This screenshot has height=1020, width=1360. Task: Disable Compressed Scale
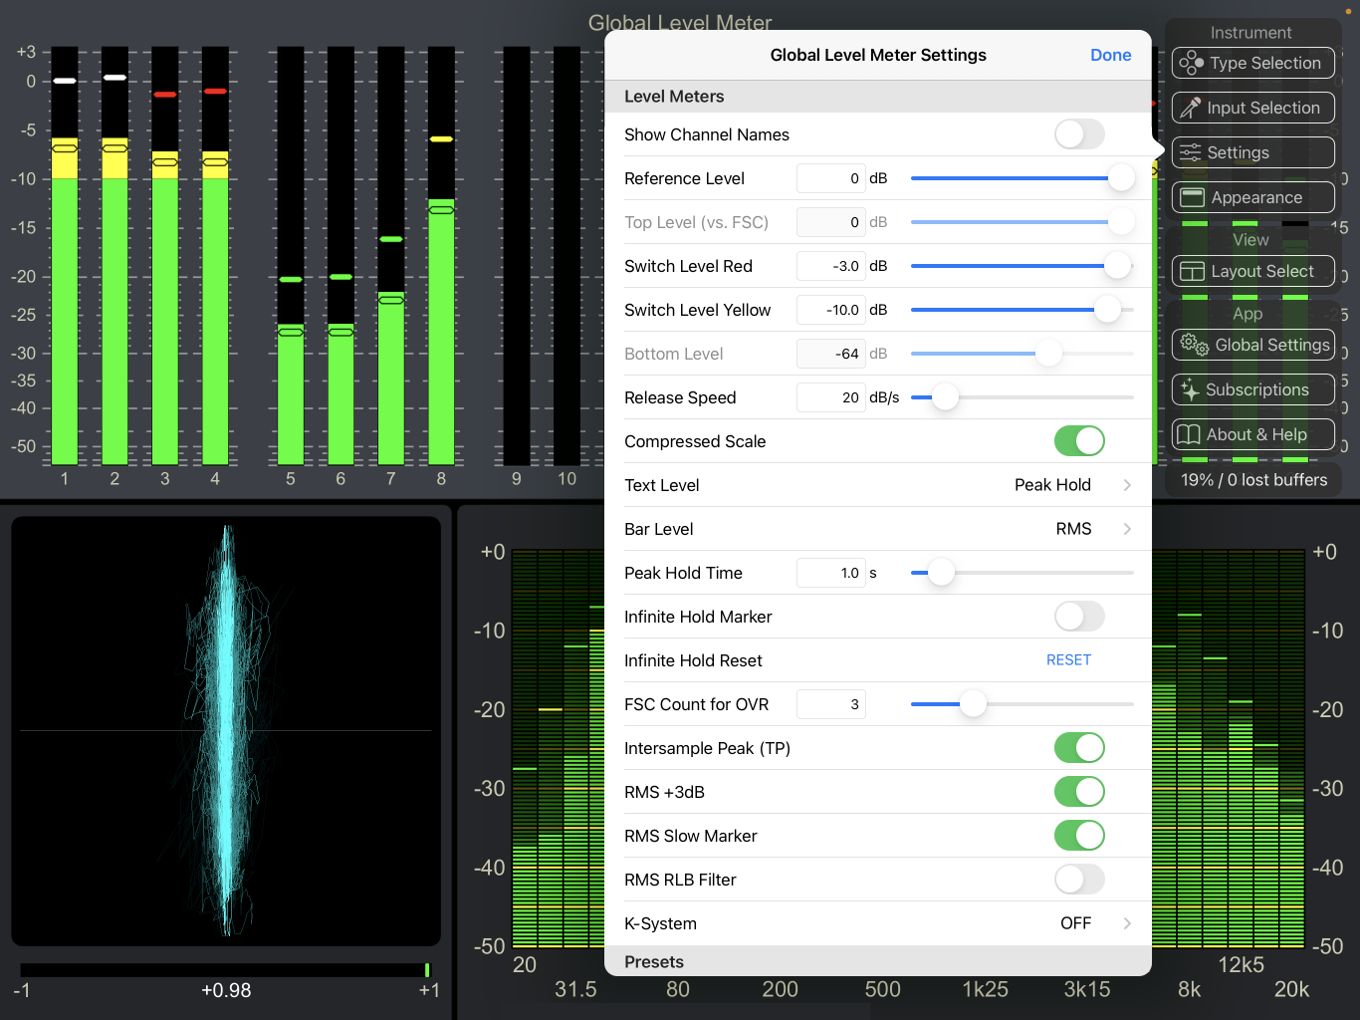(x=1079, y=440)
